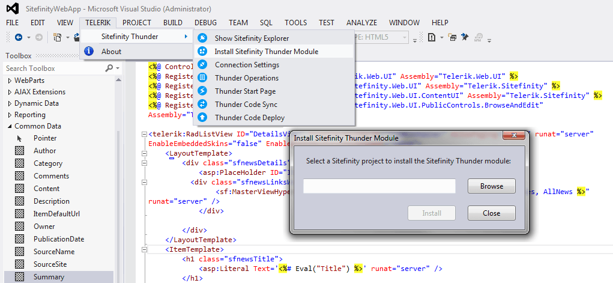Viewport: 613px width, 283px height.
Task: Click the Thunder Code Sync icon
Action: tap(202, 105)
